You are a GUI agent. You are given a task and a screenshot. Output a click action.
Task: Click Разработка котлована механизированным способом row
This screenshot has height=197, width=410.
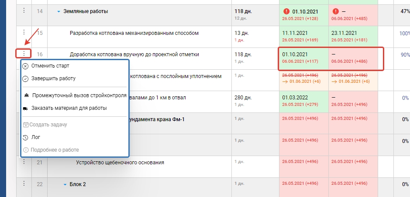coord(134,33)
